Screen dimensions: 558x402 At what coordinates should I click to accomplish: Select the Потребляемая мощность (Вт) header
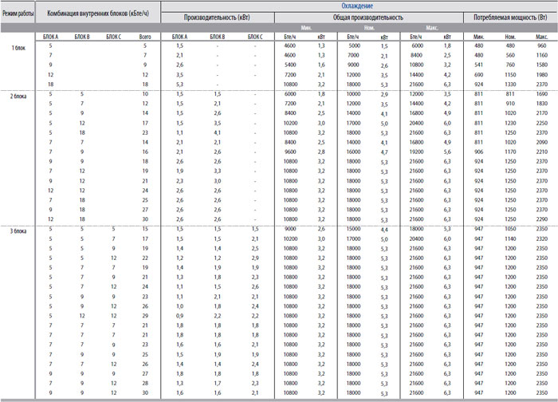pos(510,16)
